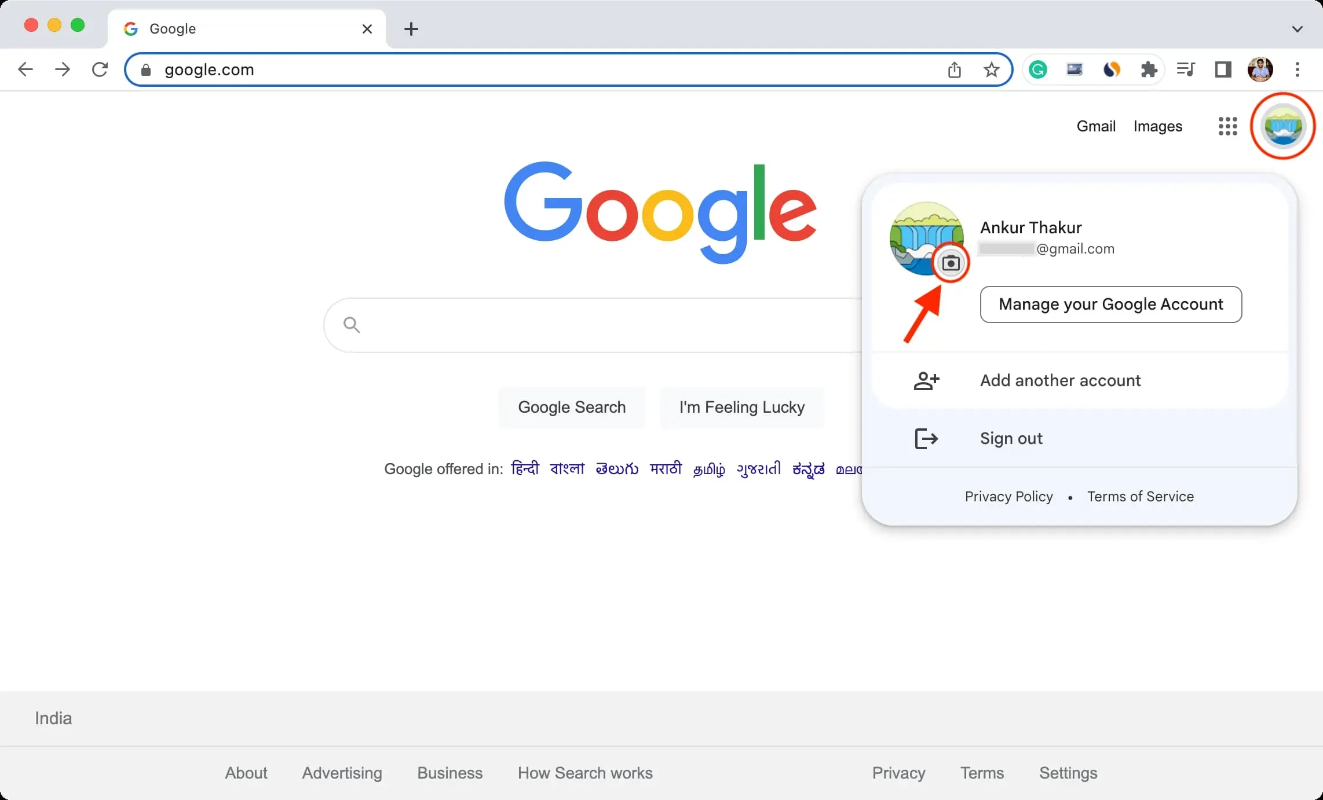Click the page refresh button
The height and width of the screenshot is (800, 1323).
[99, 69]
